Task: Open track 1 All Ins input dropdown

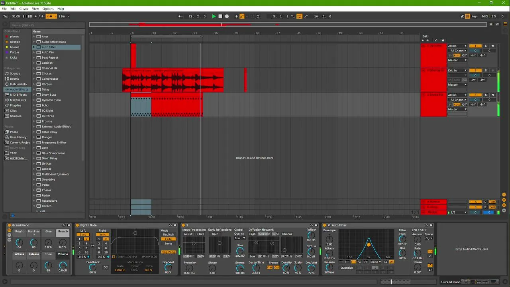Action: click(457, 46)
